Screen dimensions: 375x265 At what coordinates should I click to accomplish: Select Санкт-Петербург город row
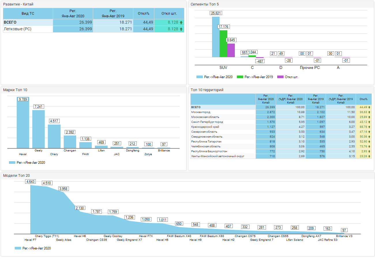(x=281, y=122)
